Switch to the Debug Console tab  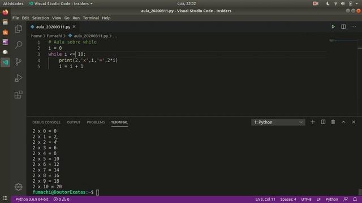click(46, 122)
